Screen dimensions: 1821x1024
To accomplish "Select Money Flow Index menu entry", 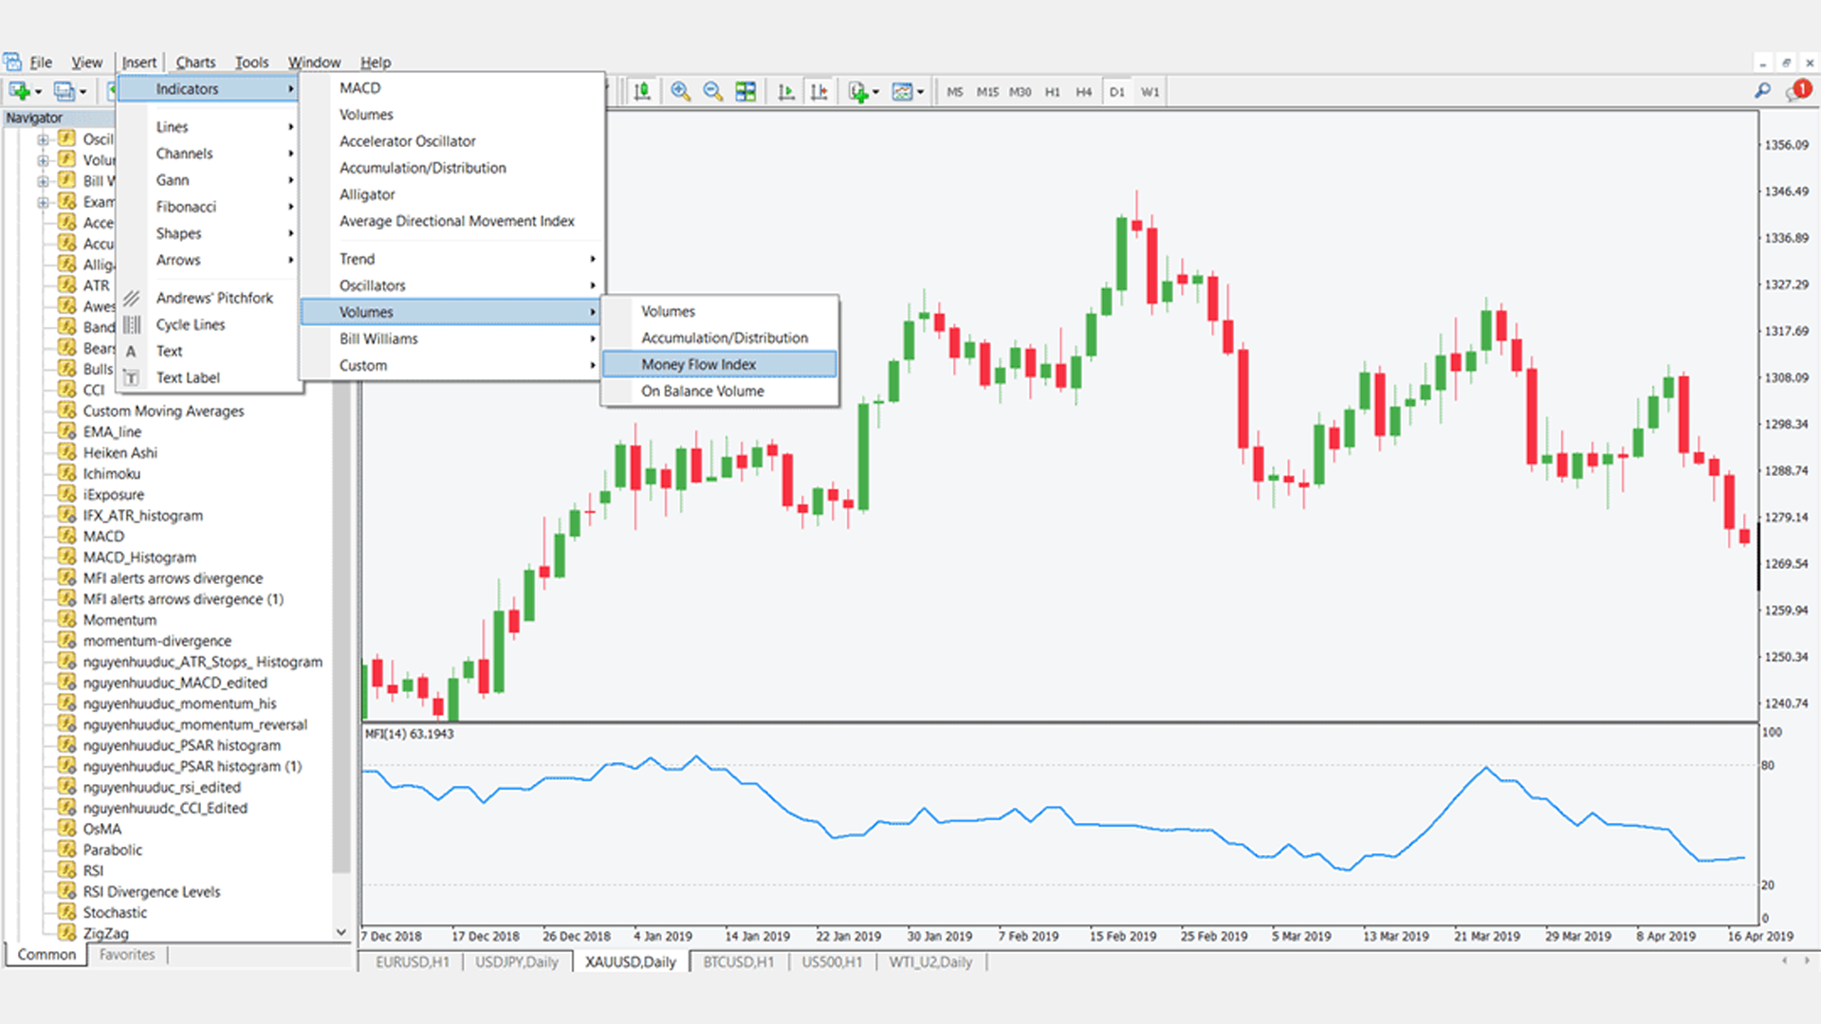I will point(698,364).
